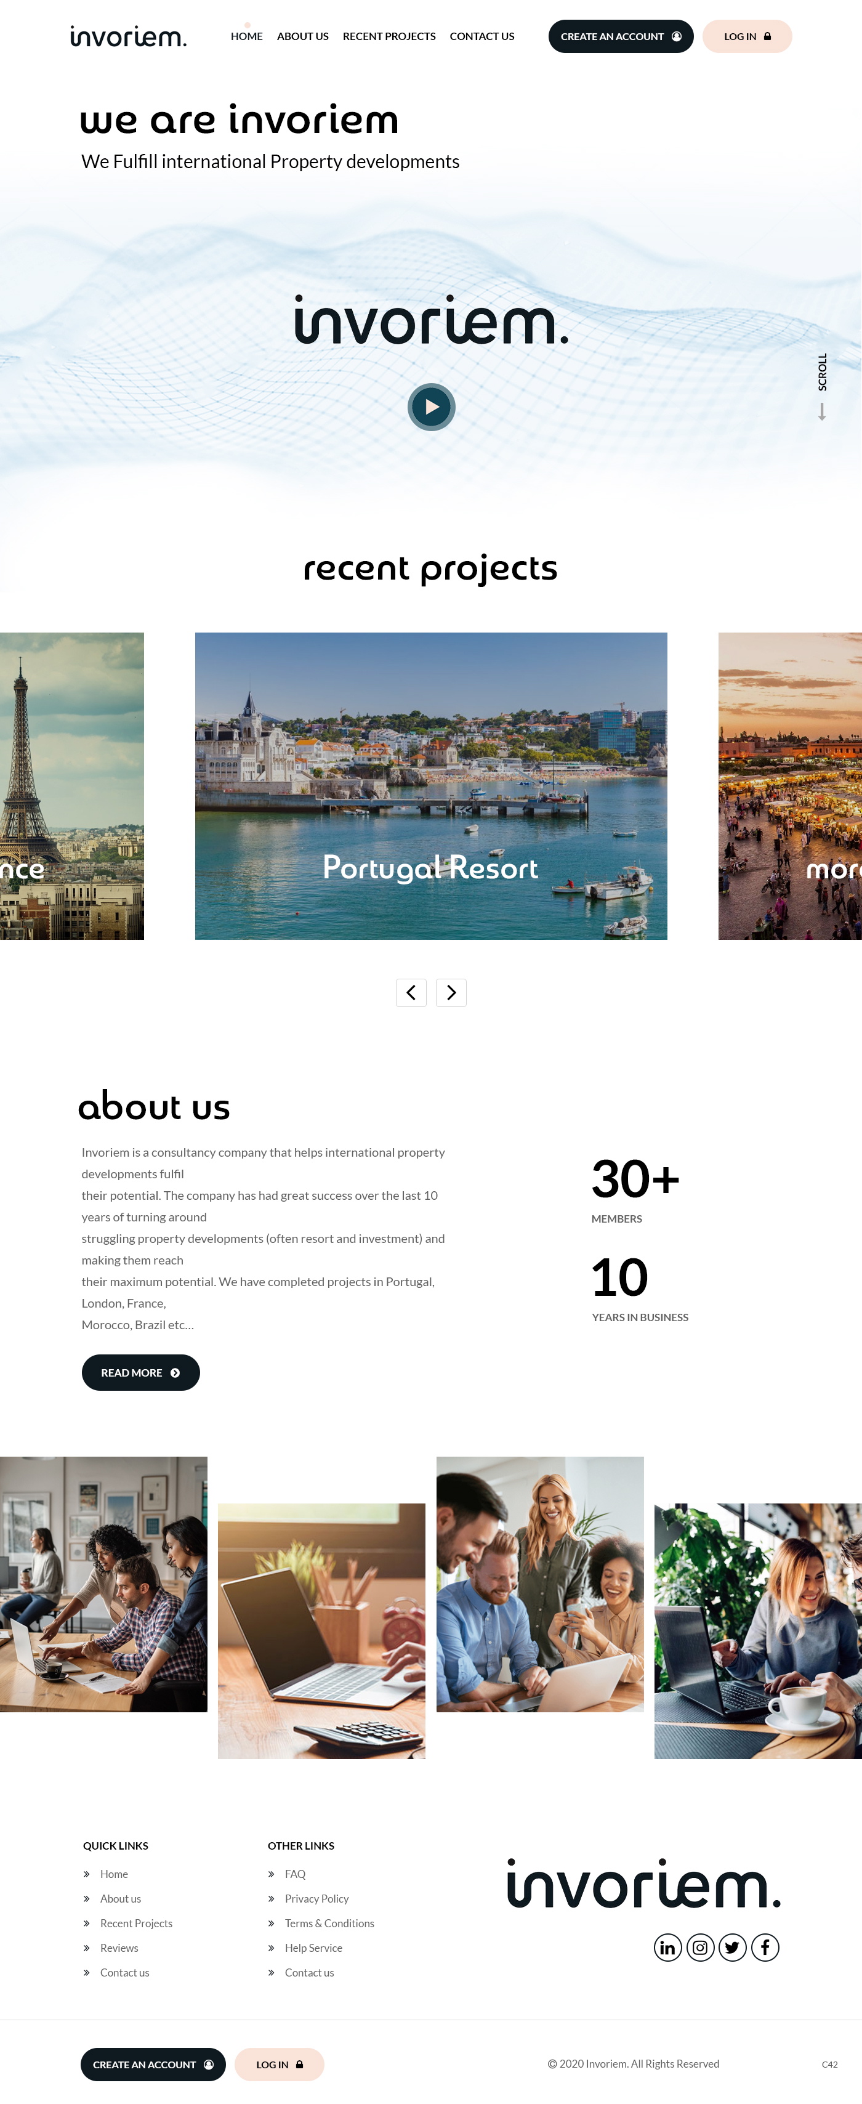Show next project with right arrow
Screen dimensions: 862x2104
pos(451,992)
